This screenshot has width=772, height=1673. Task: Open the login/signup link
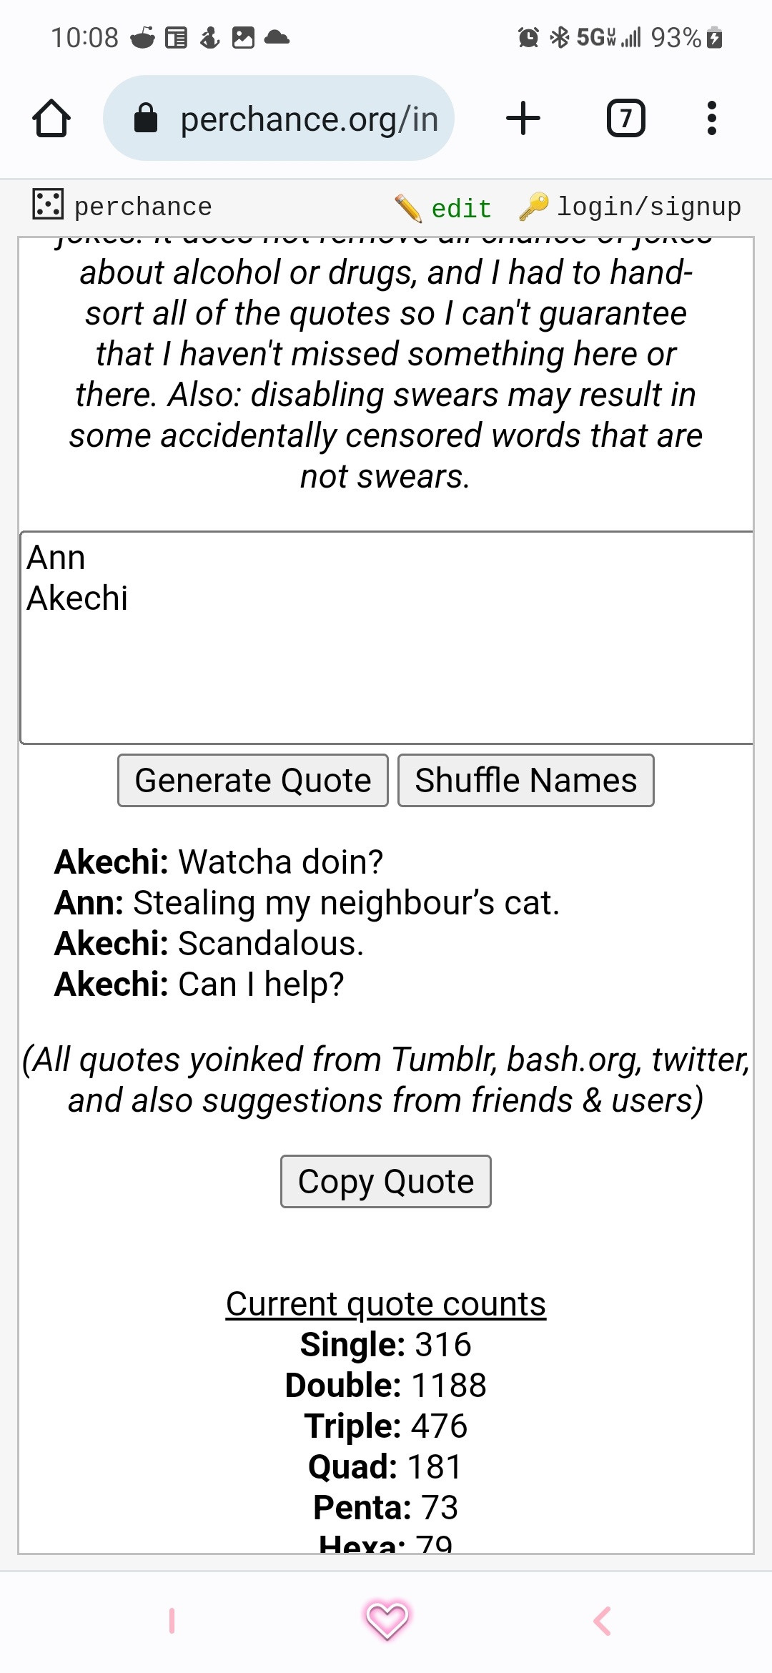click(649, 207)
